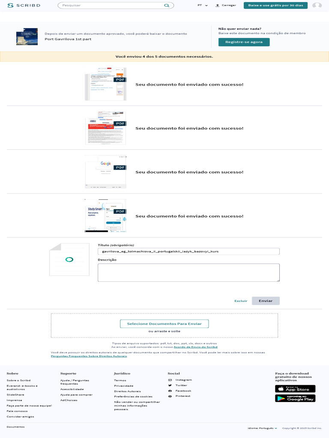The width and height of the screenshot is (329, 438).
Task: Click the Carregar text label
Action: point(229,5)
